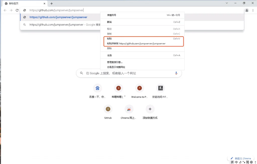The width and height of the screenshot is (257, 164).
Task: Click the reload page icon
Action: tap(17, 10)
